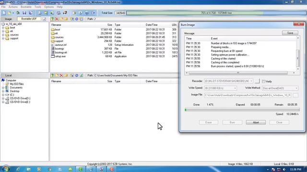
Task: Click the Burn button
Action: click(232, 122)
